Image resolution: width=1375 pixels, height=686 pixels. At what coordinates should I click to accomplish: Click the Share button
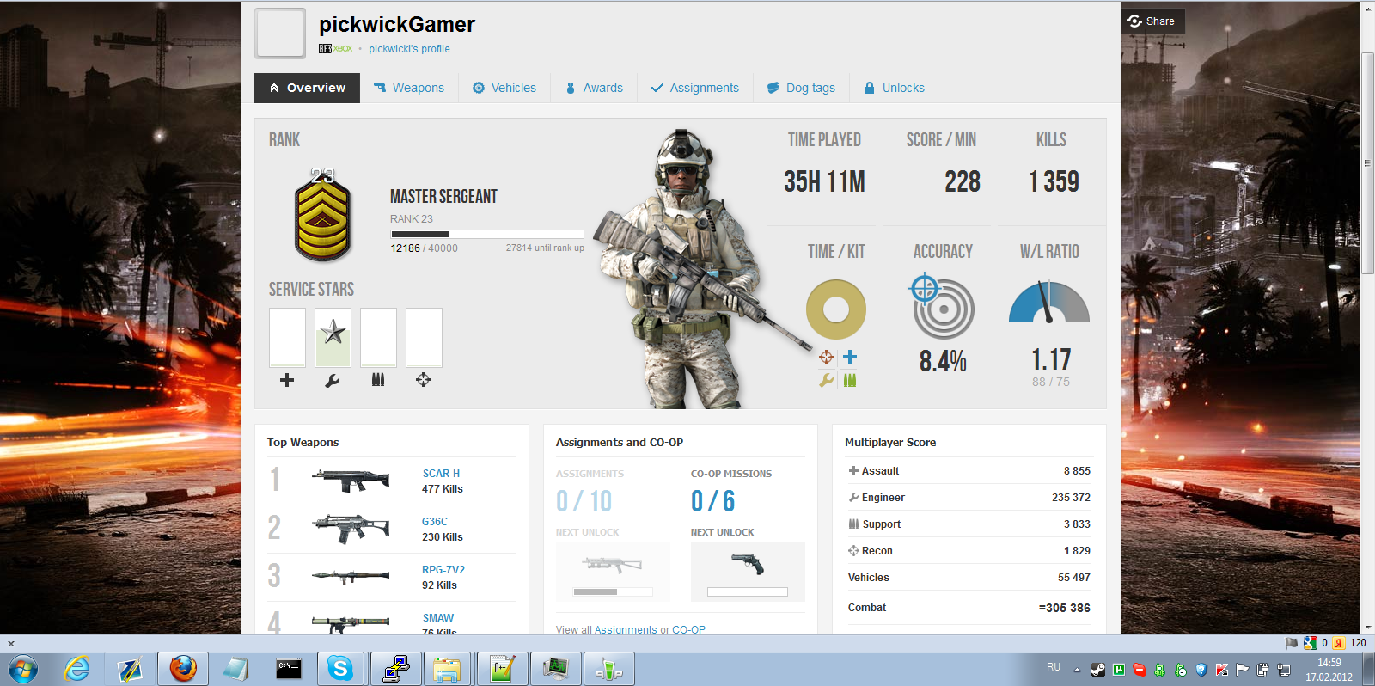pyautogui.click(x=1152, y=21)
